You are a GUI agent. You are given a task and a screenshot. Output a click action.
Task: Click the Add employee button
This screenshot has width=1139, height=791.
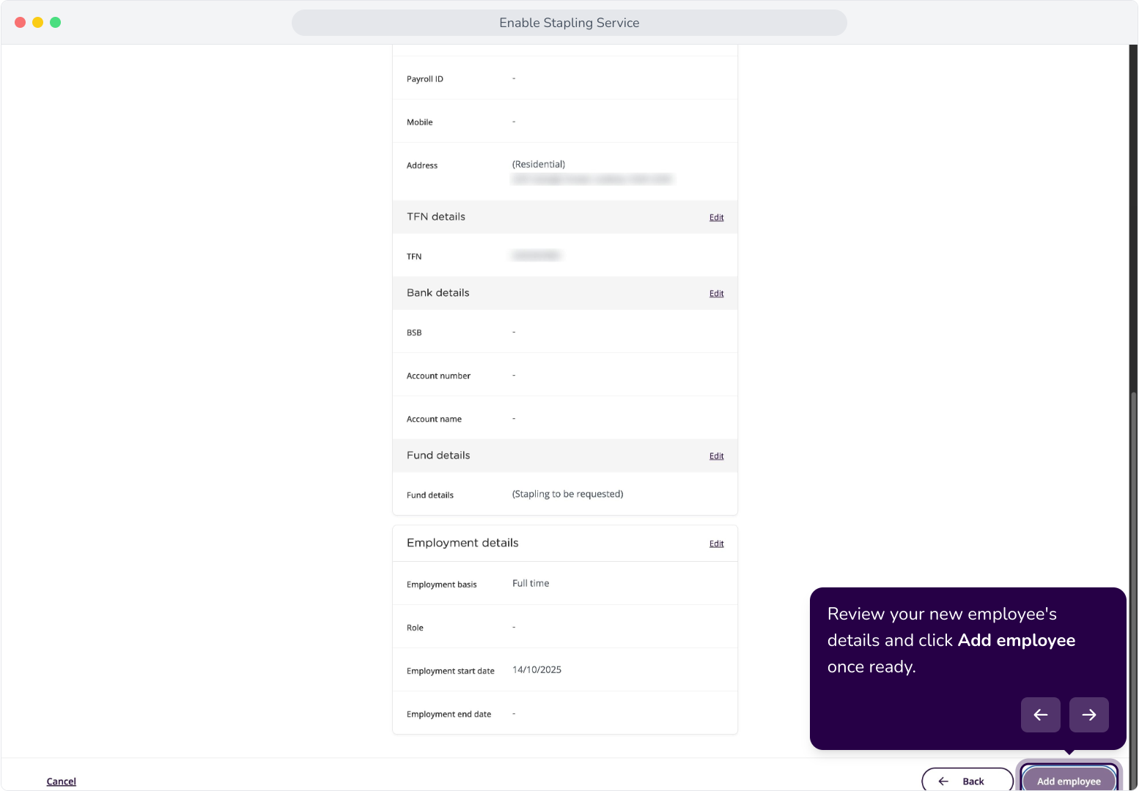pyautogui.click(x=1069, y=780)
